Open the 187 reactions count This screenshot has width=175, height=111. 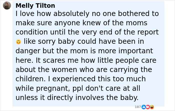click(x=138, y=107)
